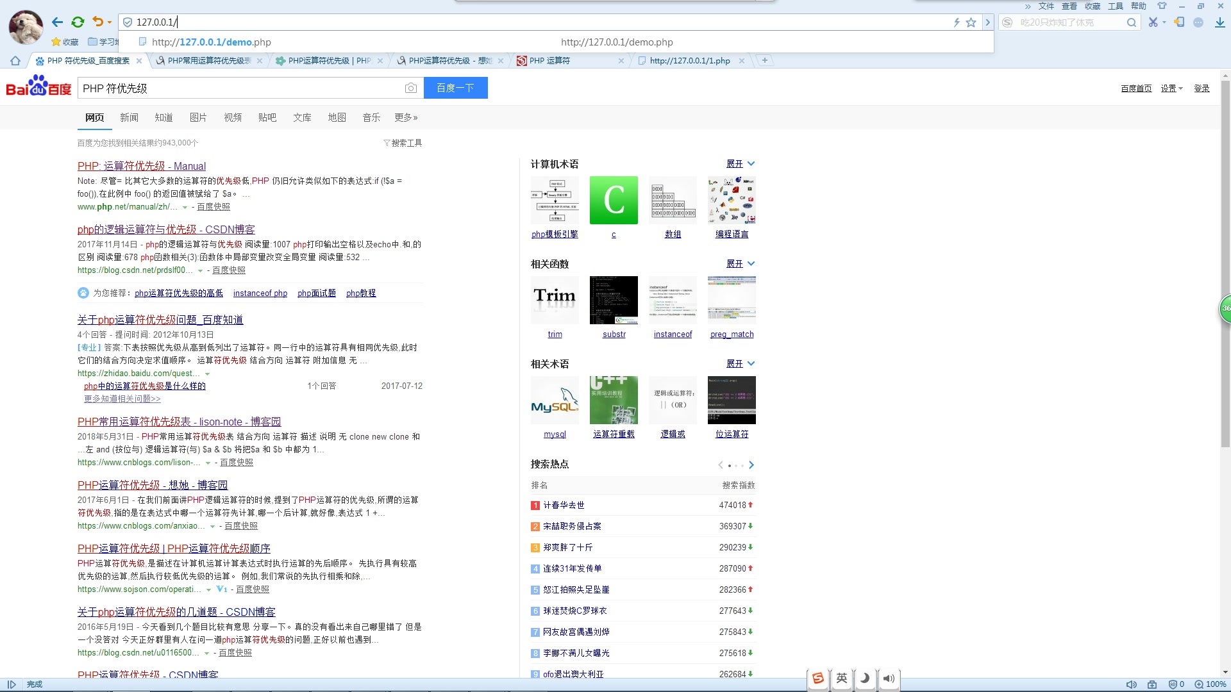Click the 登录 login link

tap(1202, 88)
